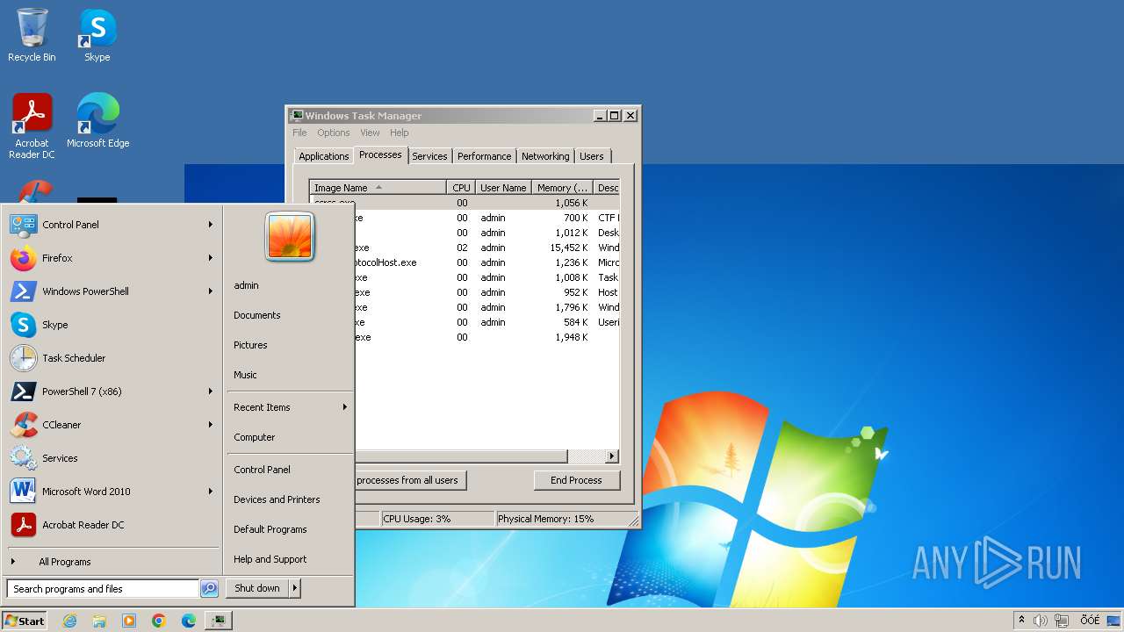Image resolution: width=1124 pixels, height=632 pixels.
Task: Open View menu in Task Manager
Action: [x=370, y=133]
